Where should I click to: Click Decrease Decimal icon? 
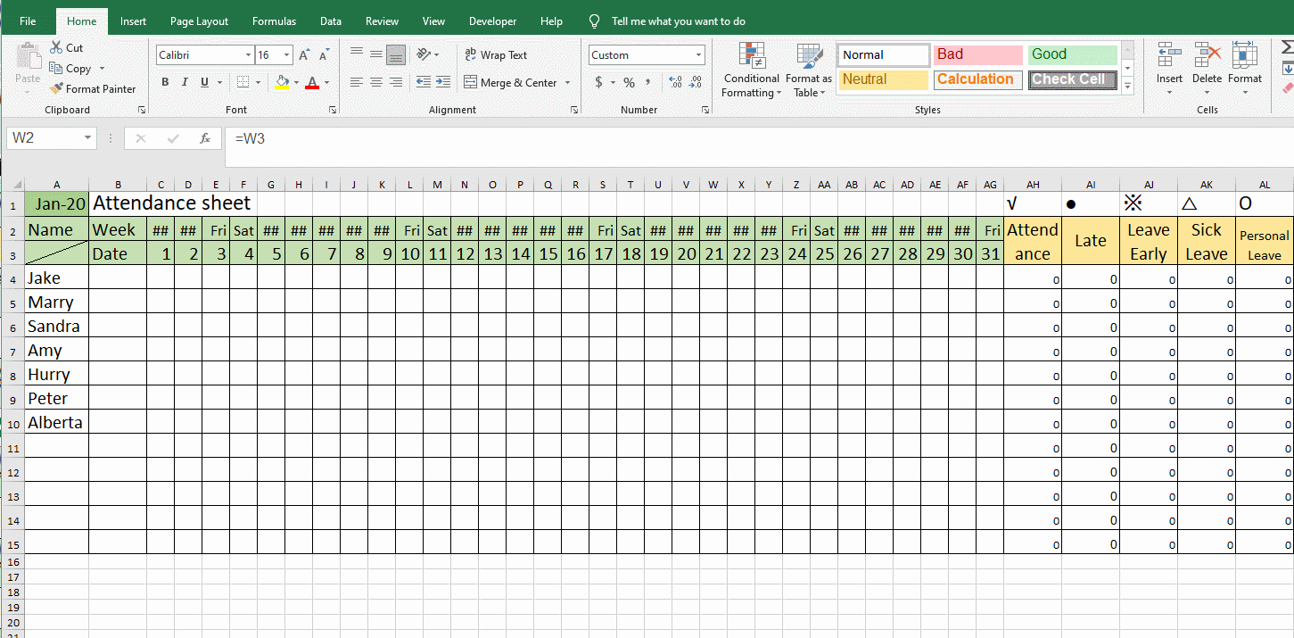tap(696, 82)
